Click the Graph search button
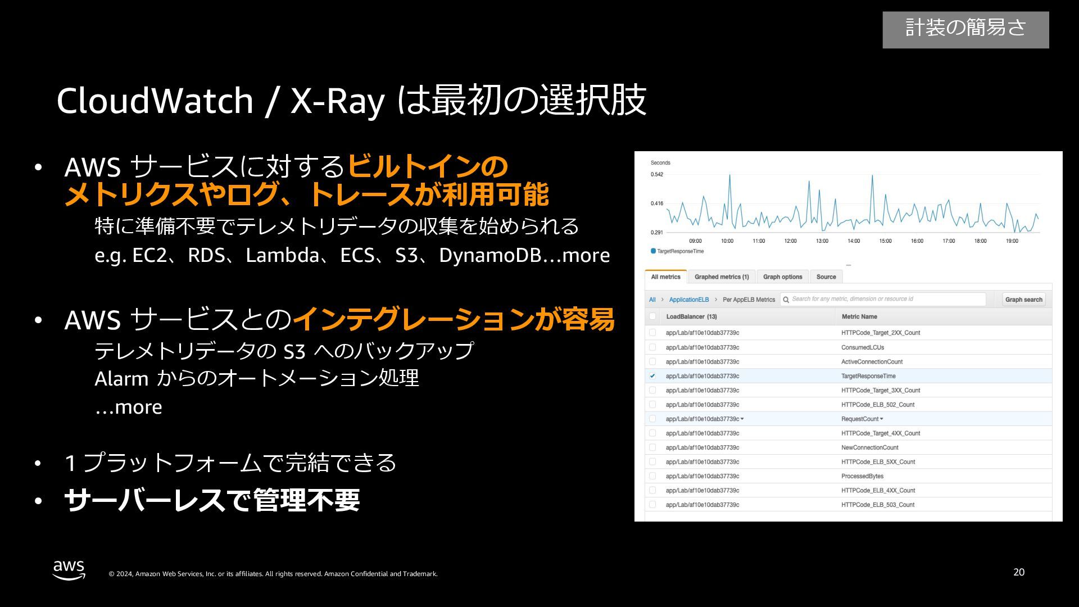Screen dimensions: 1079x607 pyautogui.click(x=1023, y=300)
